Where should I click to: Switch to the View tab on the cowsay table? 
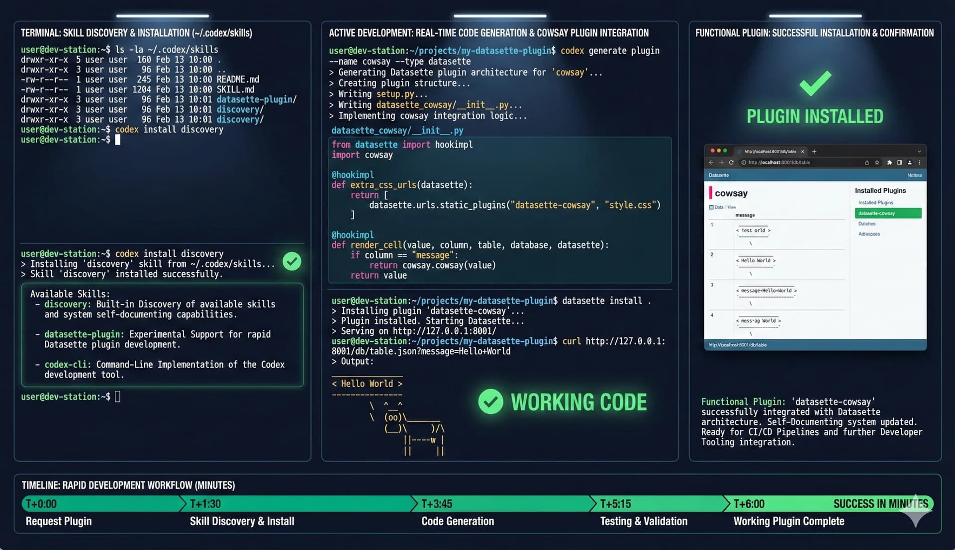click(732, 207)
